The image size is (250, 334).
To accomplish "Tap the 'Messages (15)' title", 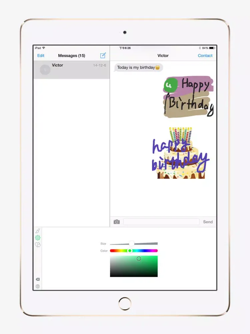I will click(72, 55).
